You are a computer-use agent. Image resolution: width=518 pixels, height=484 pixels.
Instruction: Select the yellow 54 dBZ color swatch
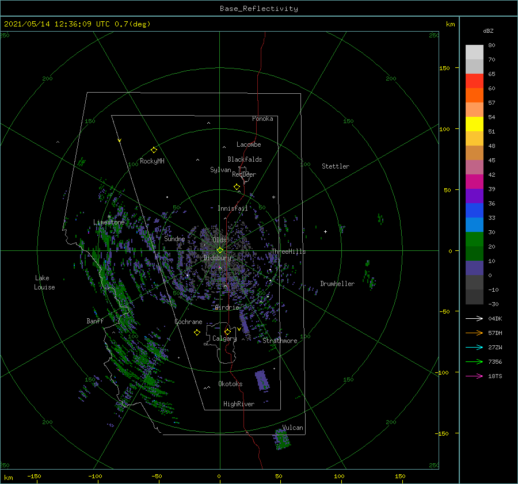474,124
